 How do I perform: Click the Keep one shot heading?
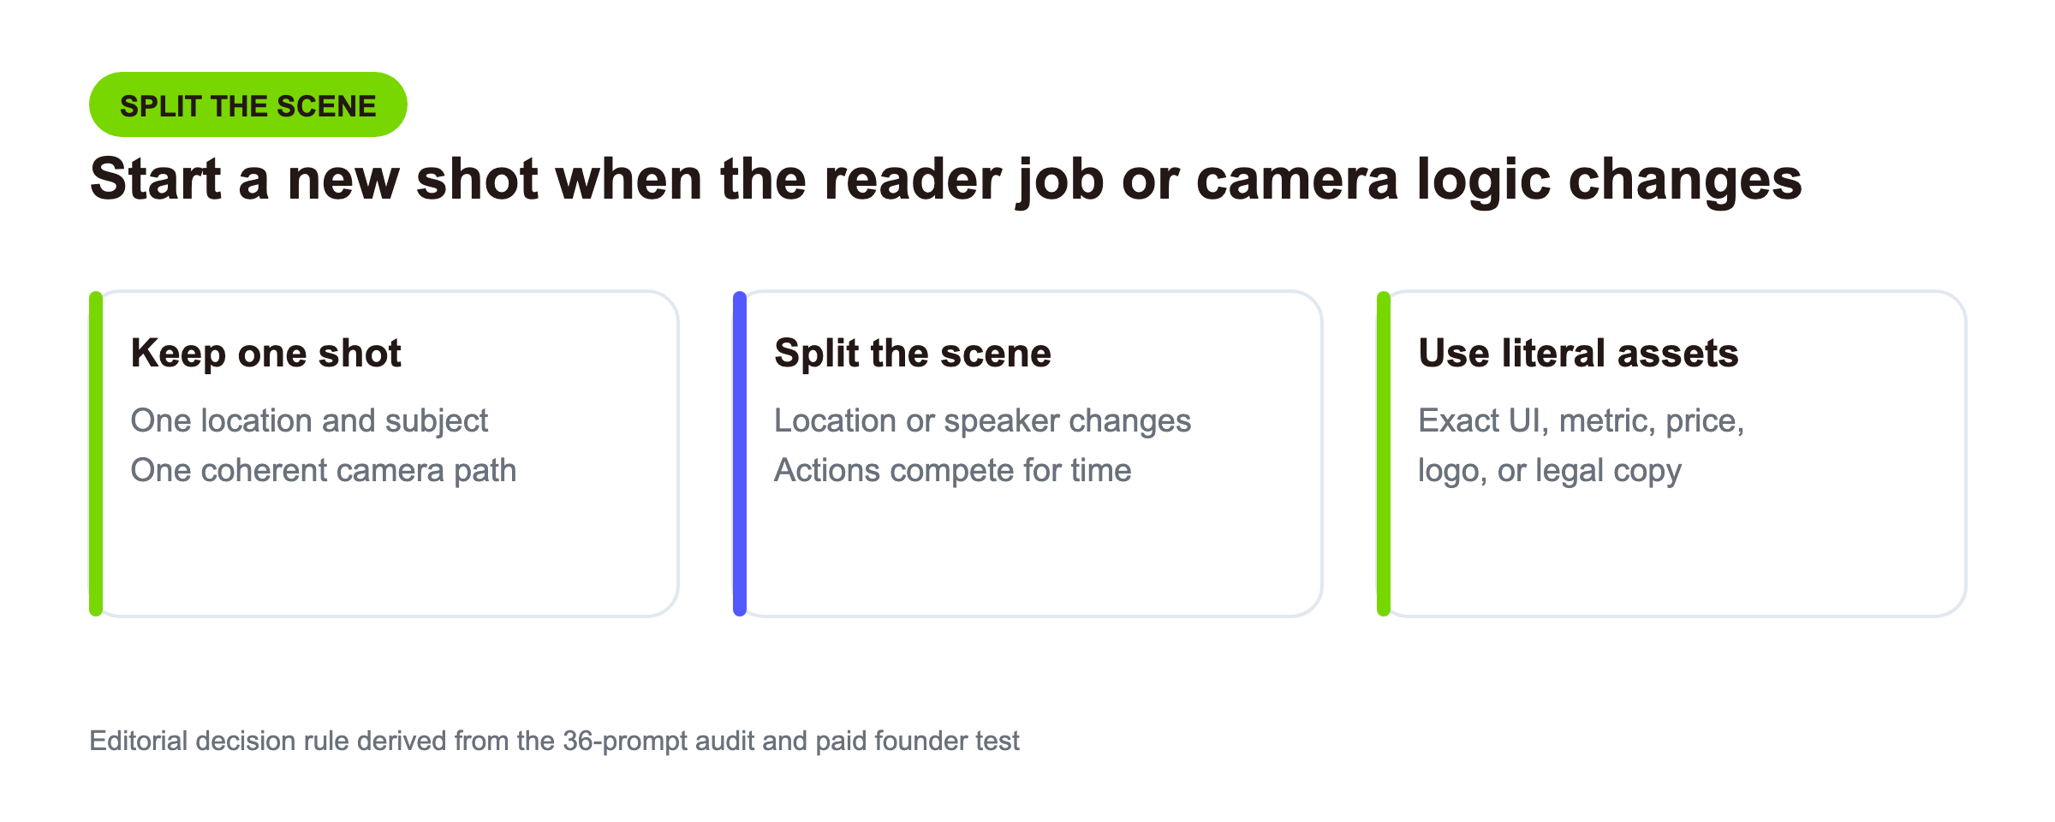click(265, 353)
